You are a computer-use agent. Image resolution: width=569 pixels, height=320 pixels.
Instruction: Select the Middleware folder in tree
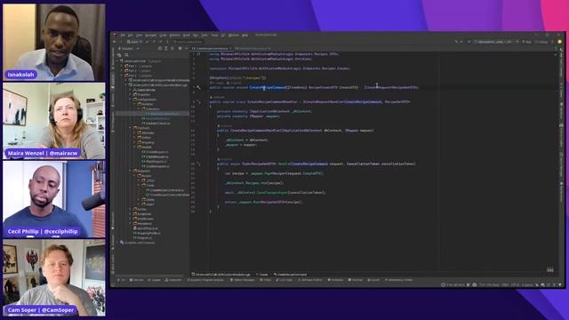143,219
